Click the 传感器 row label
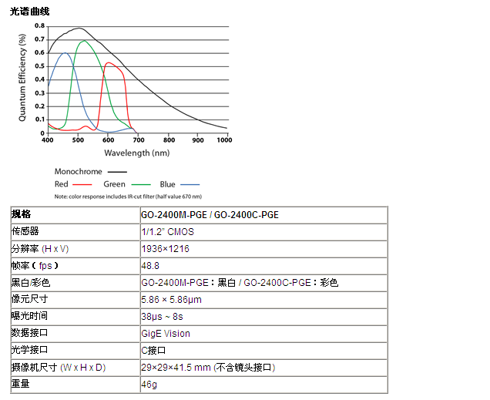490x400 pixels. [25, 232]
